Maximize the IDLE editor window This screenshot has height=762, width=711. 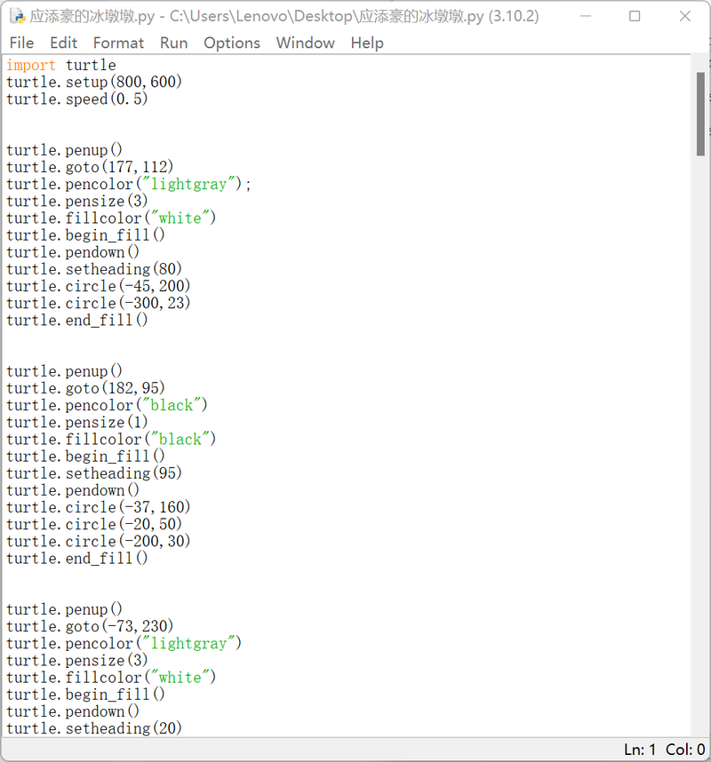(635, 16)
